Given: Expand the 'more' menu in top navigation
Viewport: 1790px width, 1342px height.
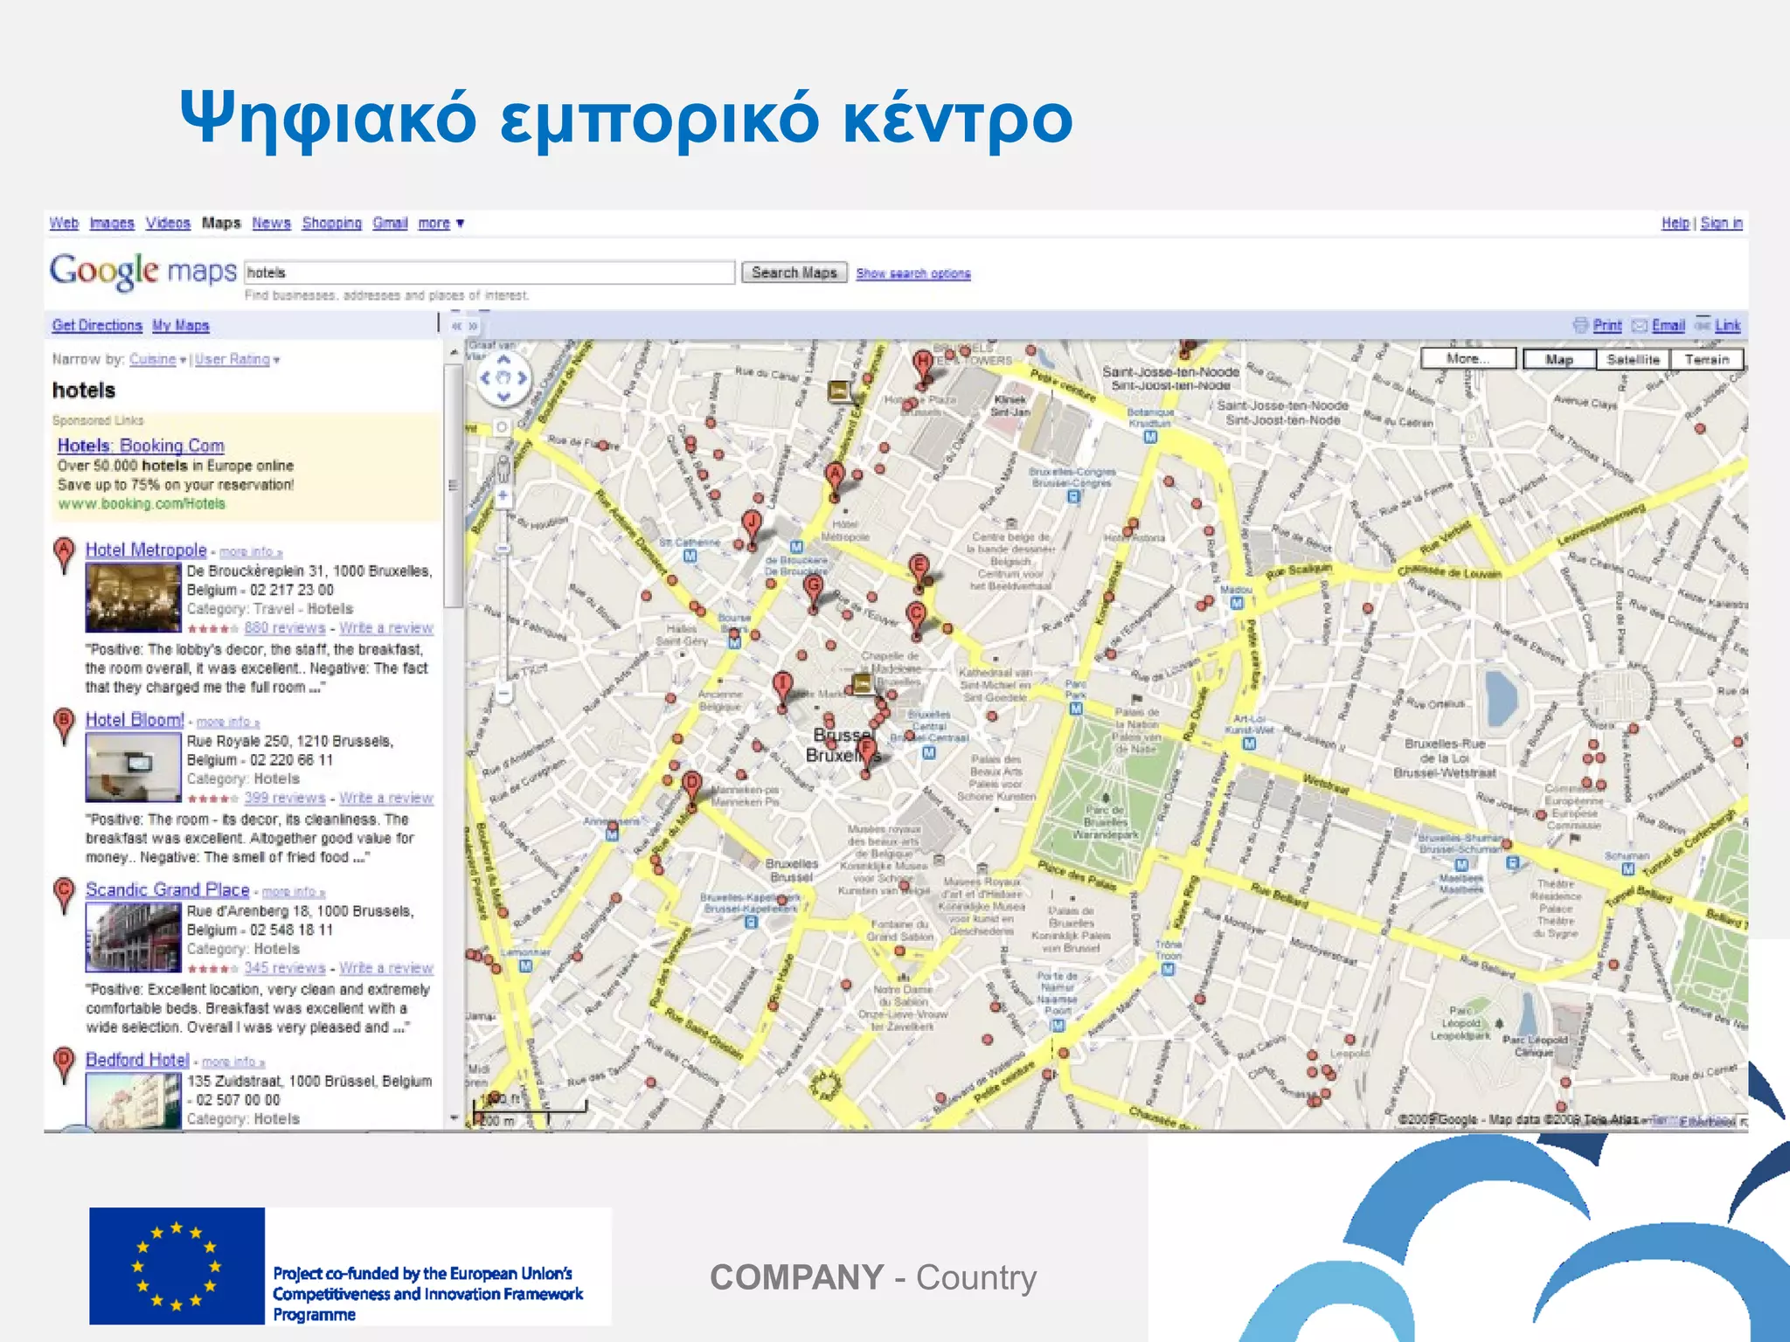Looking at the screenshot, I should [441, 224].
